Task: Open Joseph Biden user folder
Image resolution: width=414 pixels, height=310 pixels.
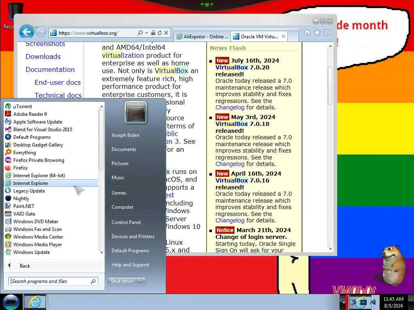Action: click(125, 135)
